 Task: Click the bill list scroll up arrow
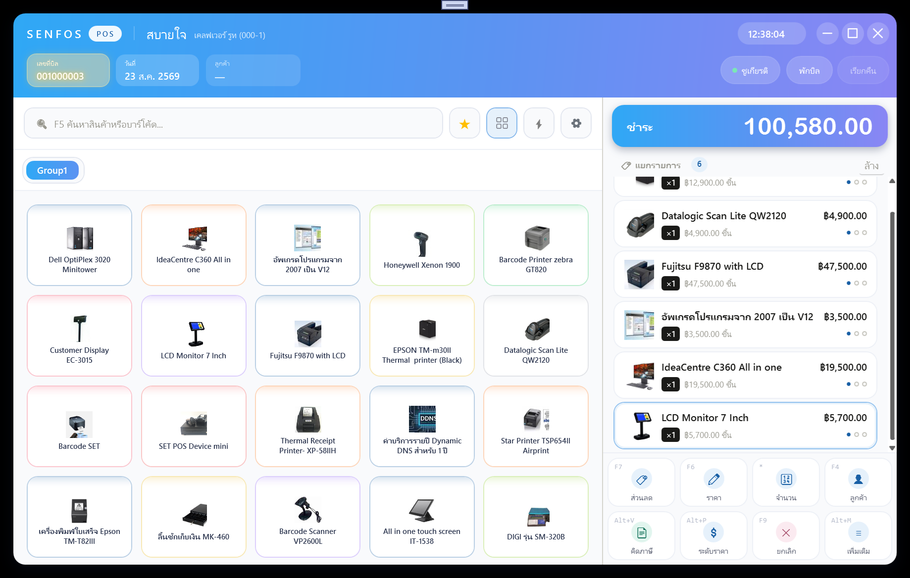pyautogui.click(x=892, y=181)
